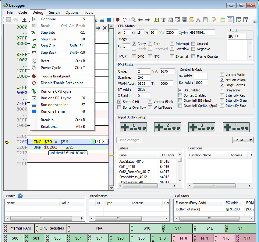Click the Labels horizontal scrollbar thumb
The height and width of the screenshot is (242, 259).
(x=140, y=186)
